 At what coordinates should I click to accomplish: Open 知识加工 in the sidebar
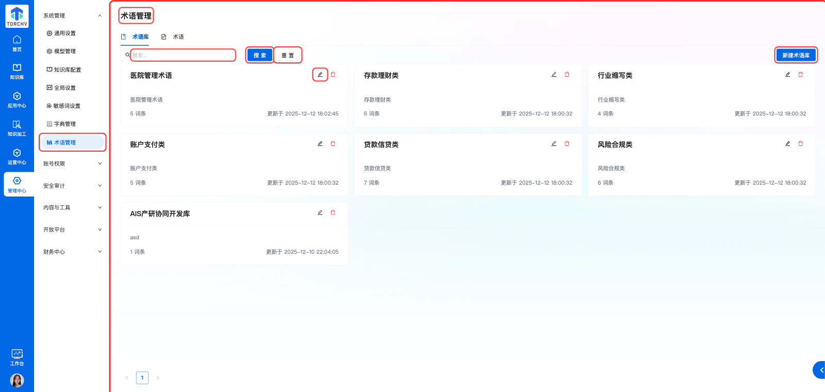click(x=17, y=128)
